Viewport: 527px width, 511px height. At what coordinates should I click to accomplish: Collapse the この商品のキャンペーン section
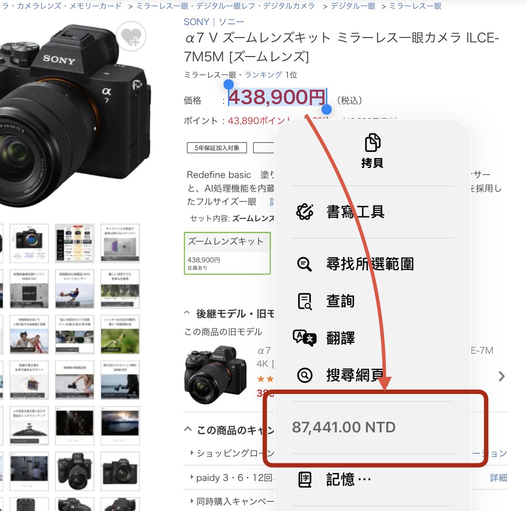pyautogui.click(x=188, y=429)
